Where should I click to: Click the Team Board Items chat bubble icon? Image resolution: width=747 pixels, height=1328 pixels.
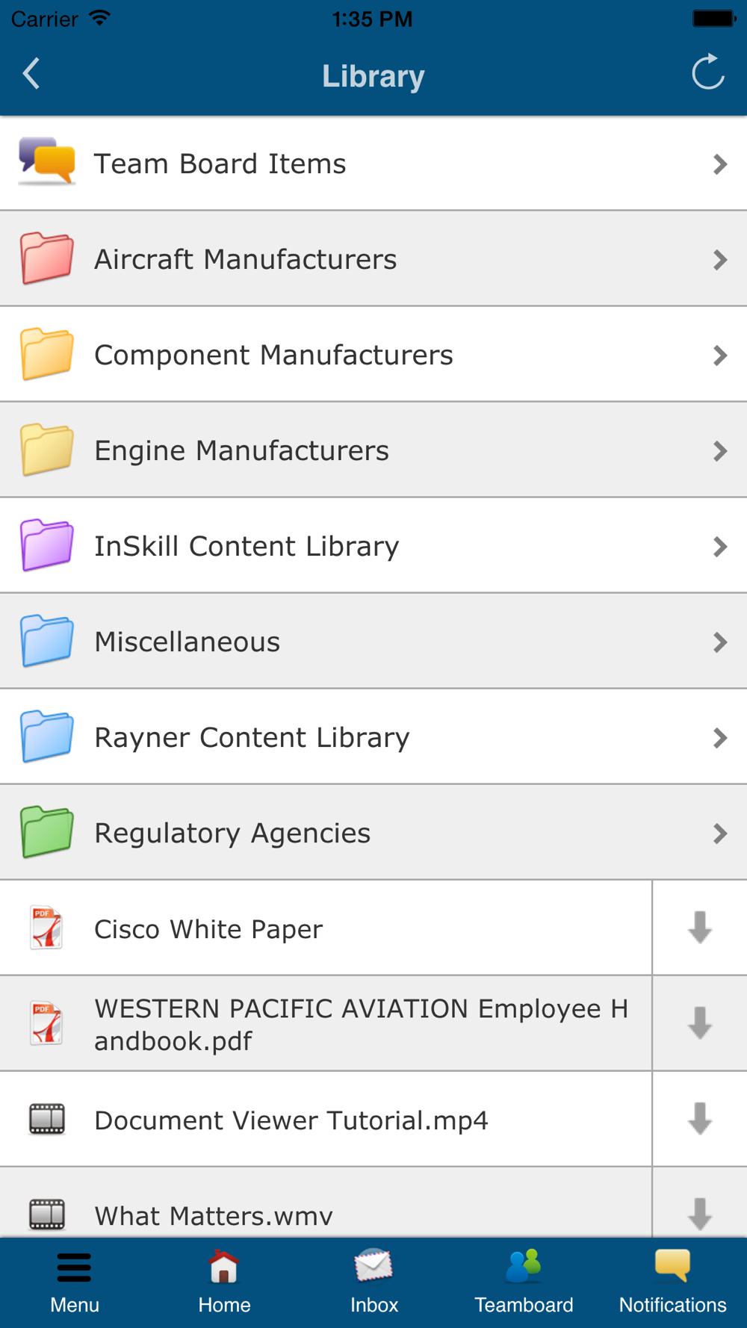pos(47,161)
